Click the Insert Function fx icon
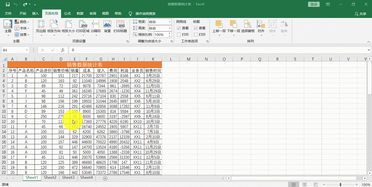The image size is (372, 187). point(63,50)
